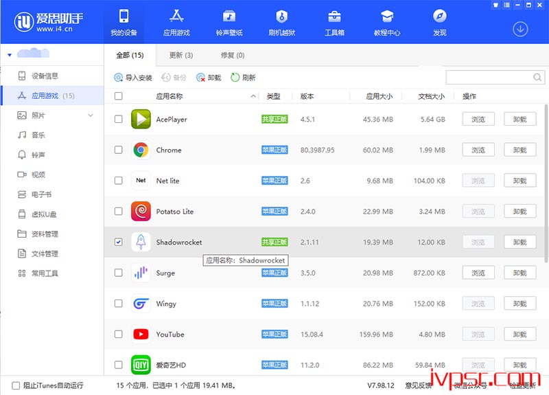Select 设备信息 in sidebar
Viewport: 549px width, 395px height.
point(52,76)
